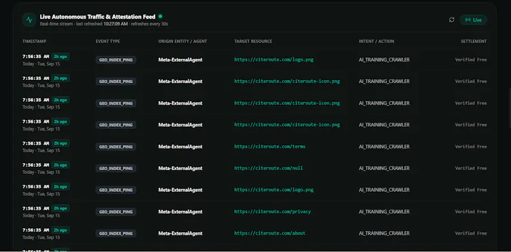Sort by the EVENT TYPE column header
Viewport: 511px width, 252px height.
click(108, 42)
